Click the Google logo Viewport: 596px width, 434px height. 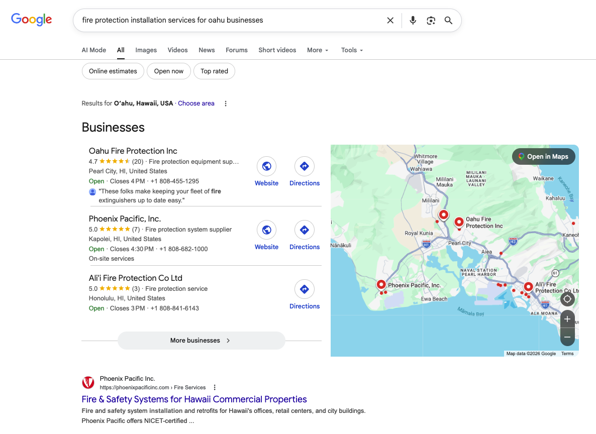(x=32, y=20)
